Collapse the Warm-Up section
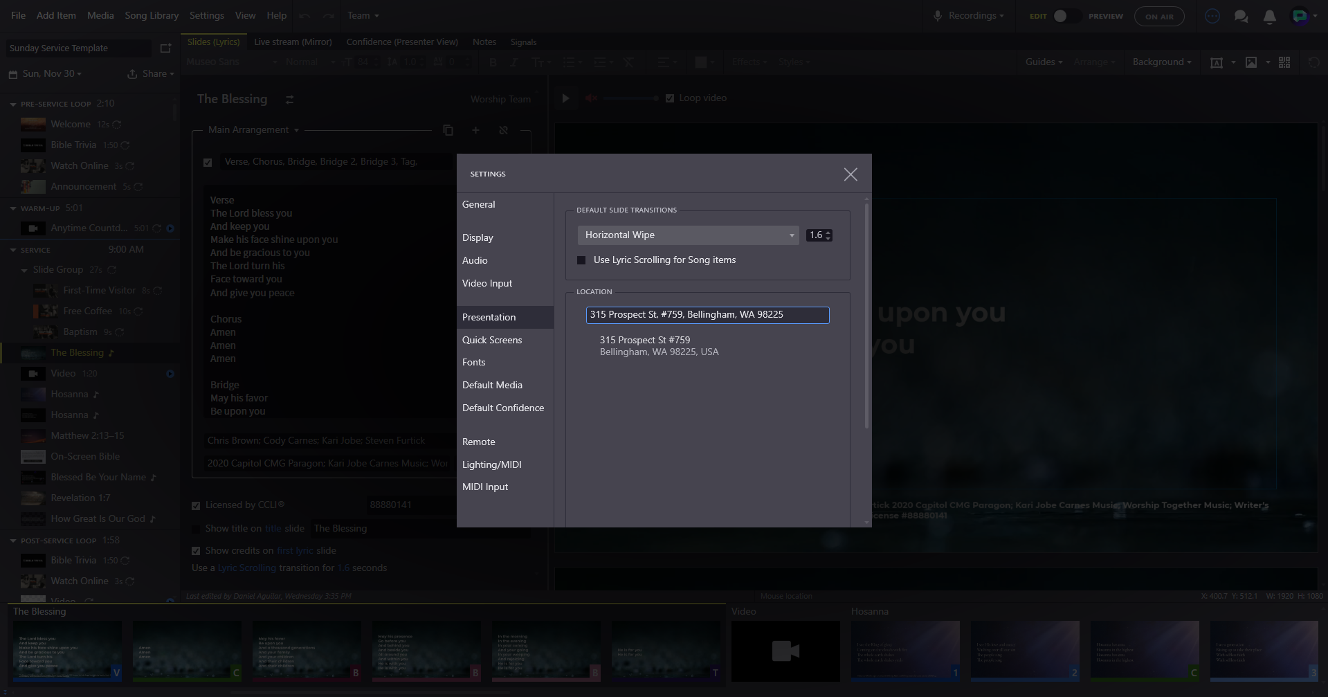 pyautogui.click(x=13, y=208)
